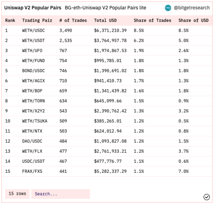Sort by Share of USD column header

[x=194, y=20]
